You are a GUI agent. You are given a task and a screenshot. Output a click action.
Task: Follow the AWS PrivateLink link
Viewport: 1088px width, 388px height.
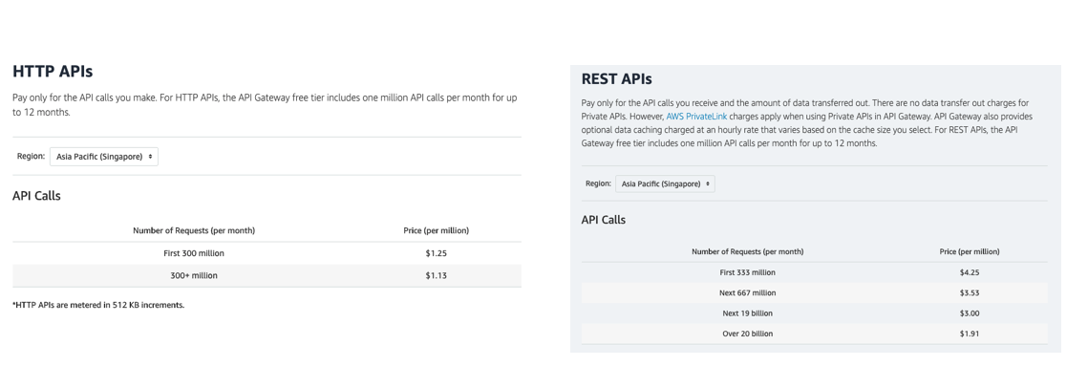(x=696, y=117)
